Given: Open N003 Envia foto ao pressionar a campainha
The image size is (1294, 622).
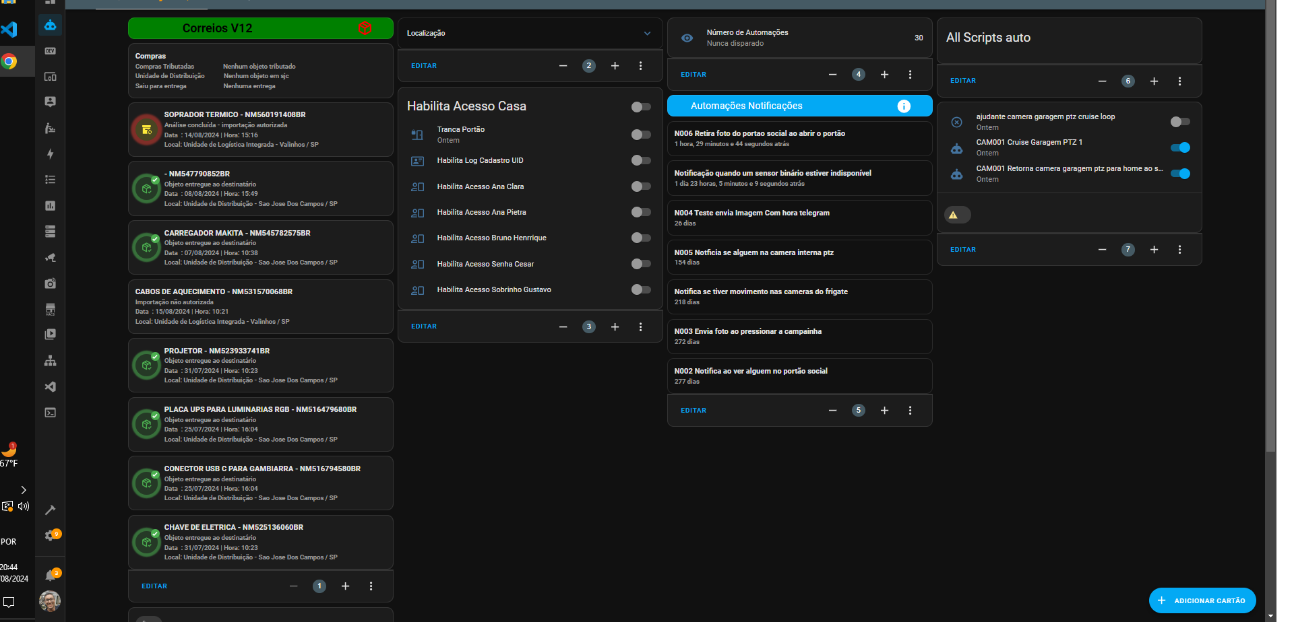Looking at the screenshot, I should pyautogui.click(x=800, y=337).
